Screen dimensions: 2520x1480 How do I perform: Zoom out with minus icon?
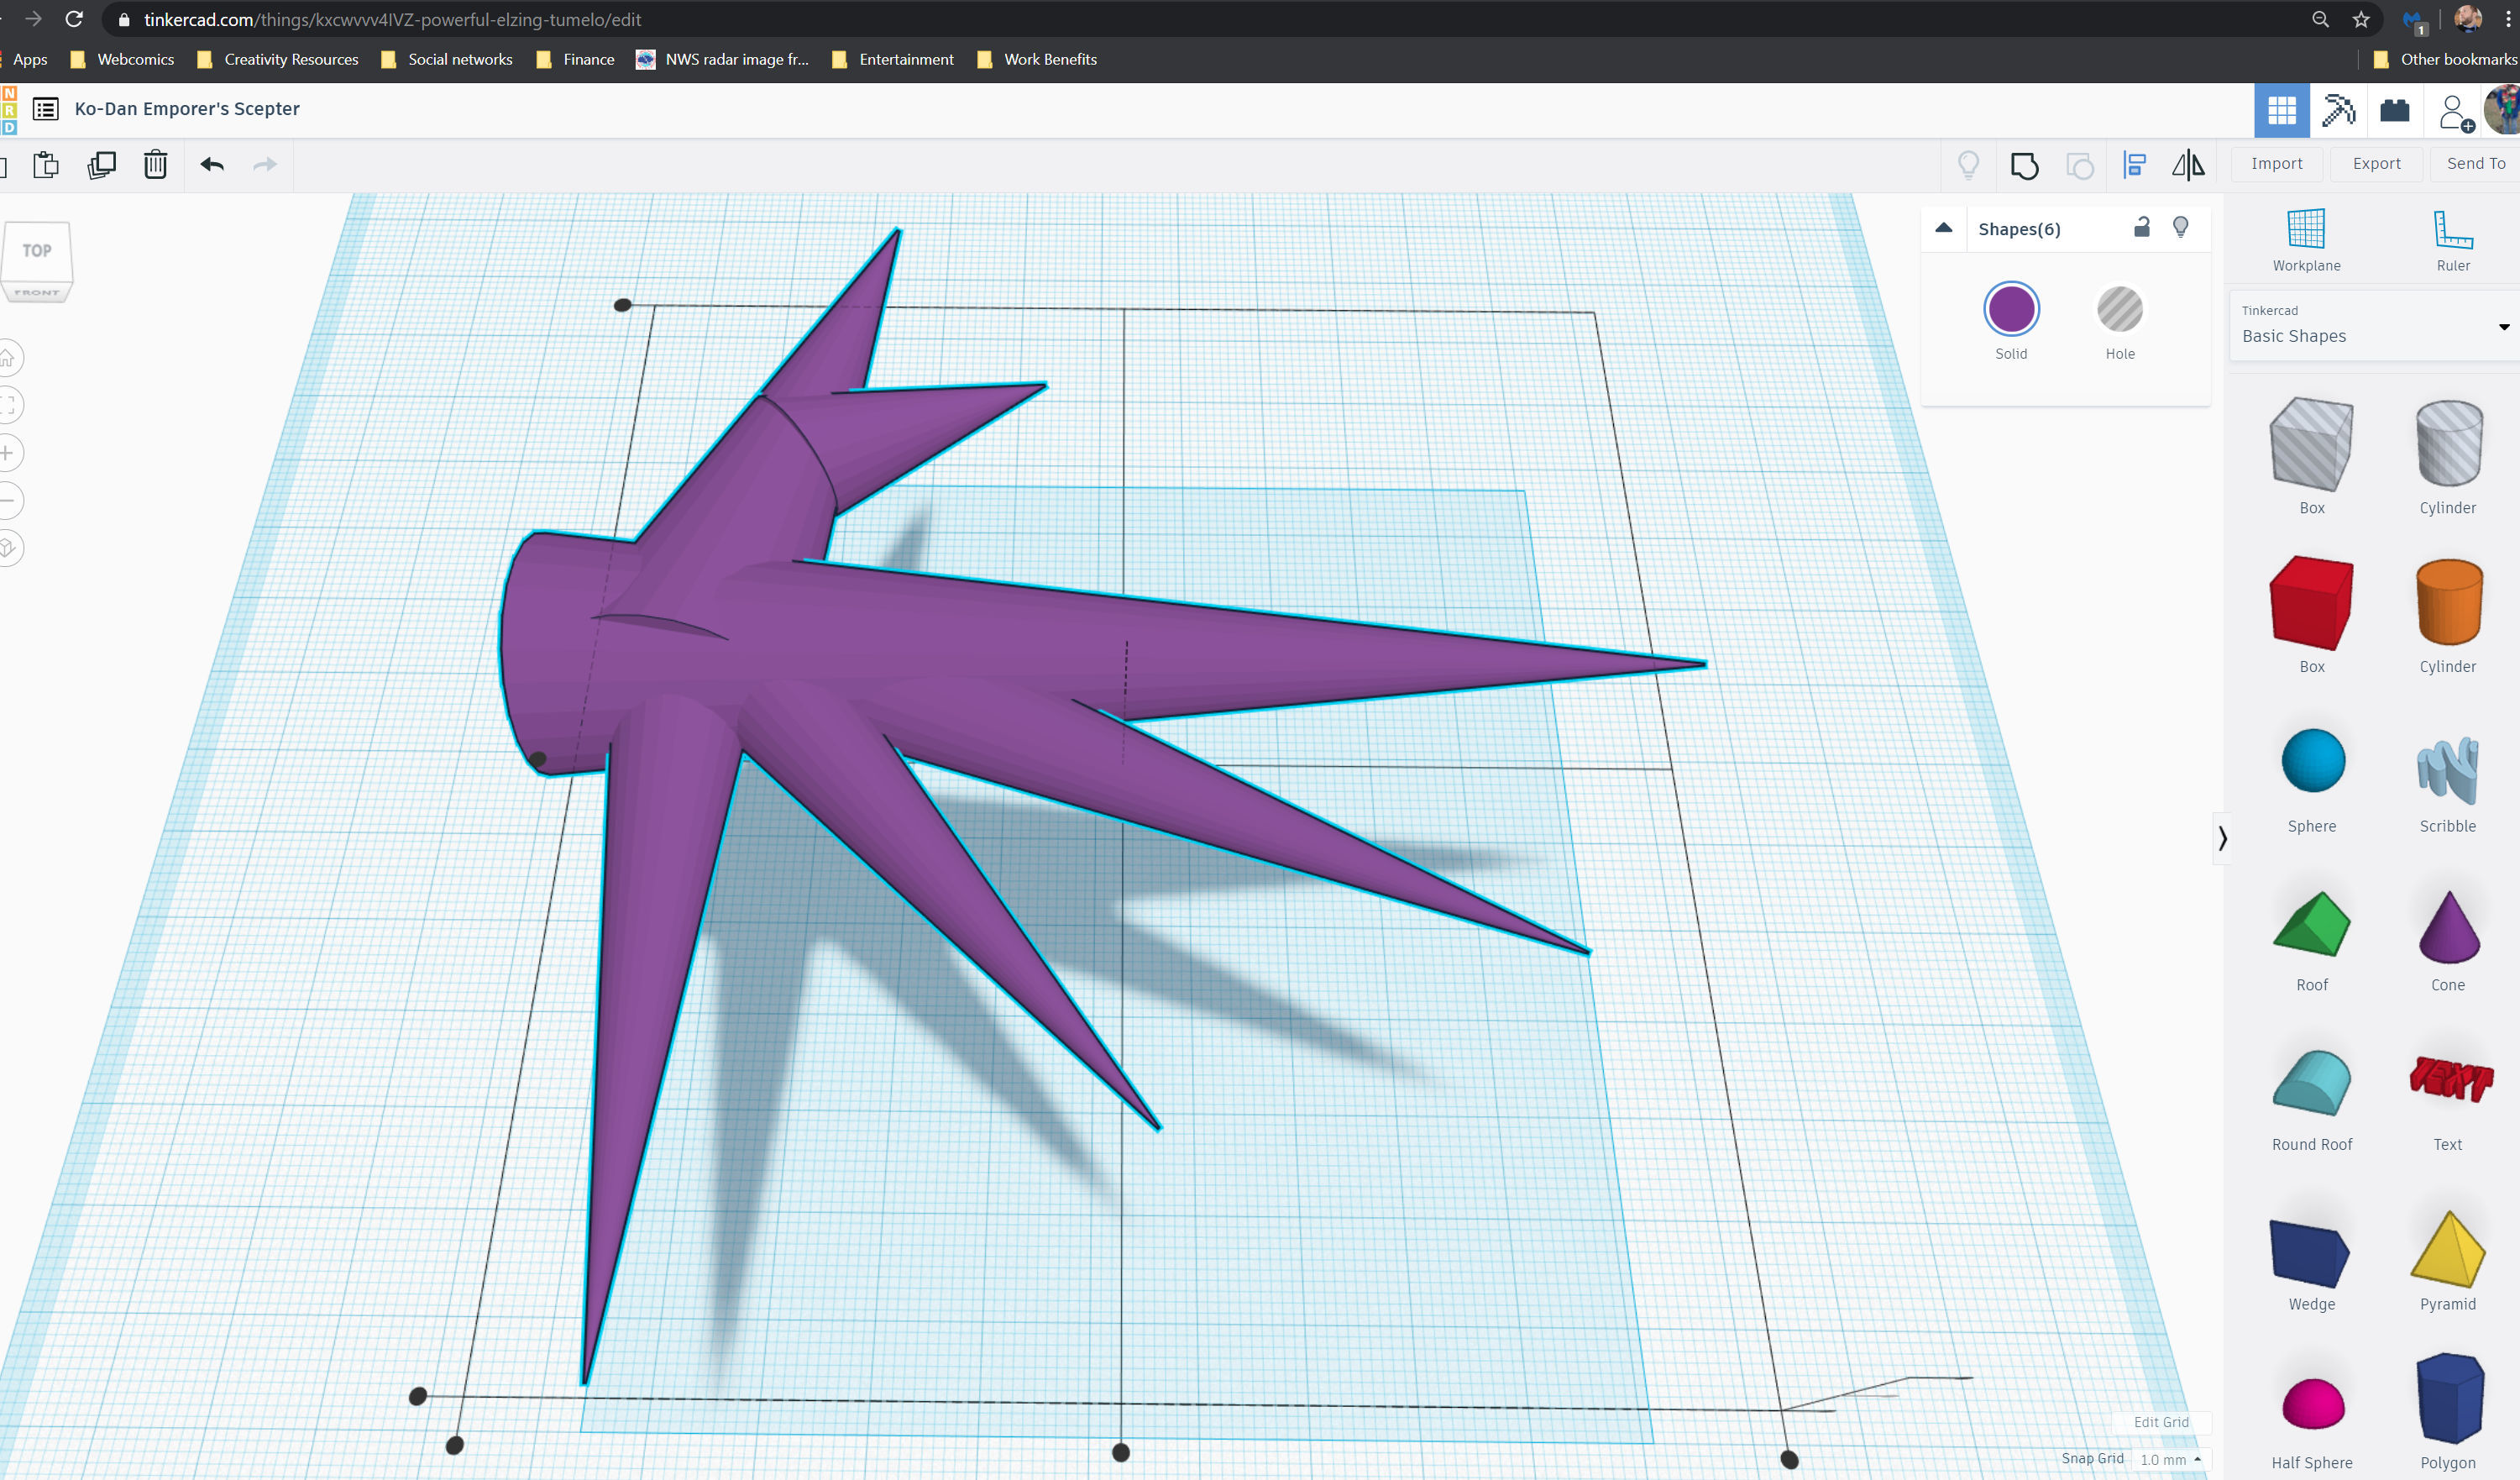(8, 500)
